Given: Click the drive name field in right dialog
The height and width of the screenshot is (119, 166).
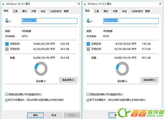Looking at the screenshot, I should (x=131, y=21).
